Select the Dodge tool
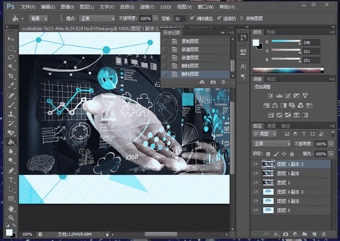Viewport: 340px width, 241px height. [x=11, y=160]
